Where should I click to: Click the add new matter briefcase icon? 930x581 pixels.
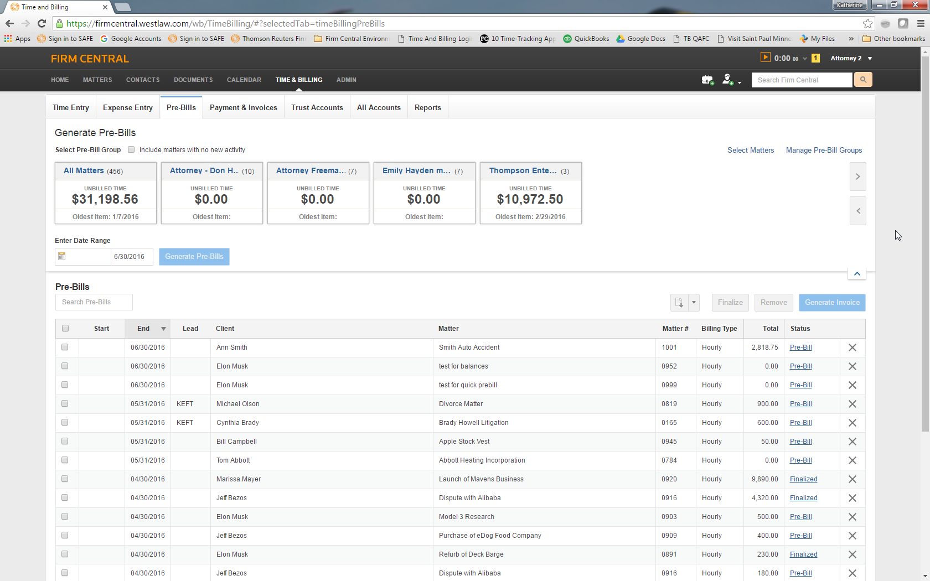[x=707, y=80]
